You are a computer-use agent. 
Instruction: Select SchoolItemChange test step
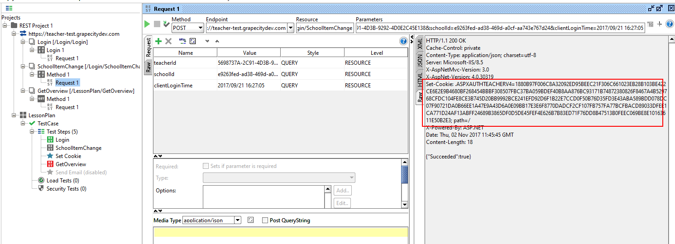(78, 148)
